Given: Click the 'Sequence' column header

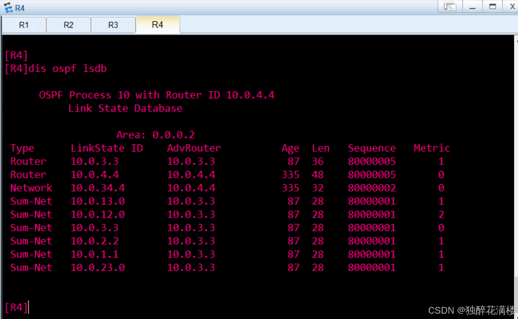Looking at the screenshot, I should [x=372, y=149].
